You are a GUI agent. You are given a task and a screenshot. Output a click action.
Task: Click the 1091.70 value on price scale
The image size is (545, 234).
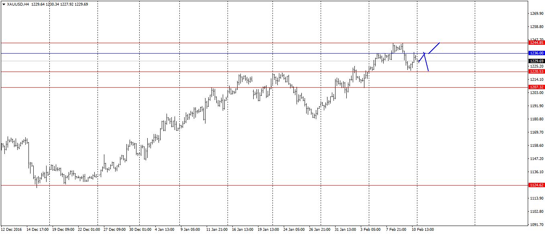click(536, 224)
